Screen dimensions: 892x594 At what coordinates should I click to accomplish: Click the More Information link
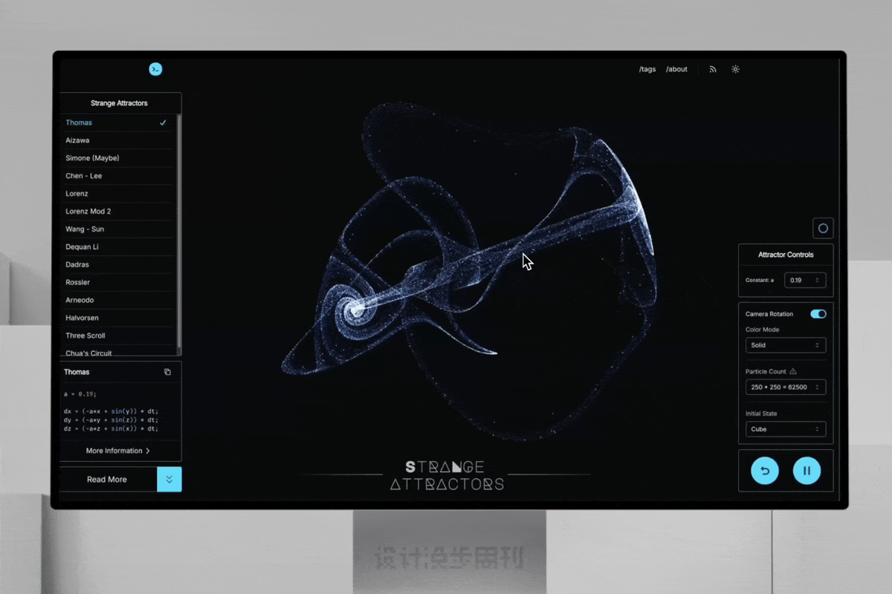[x=118, y=451]
